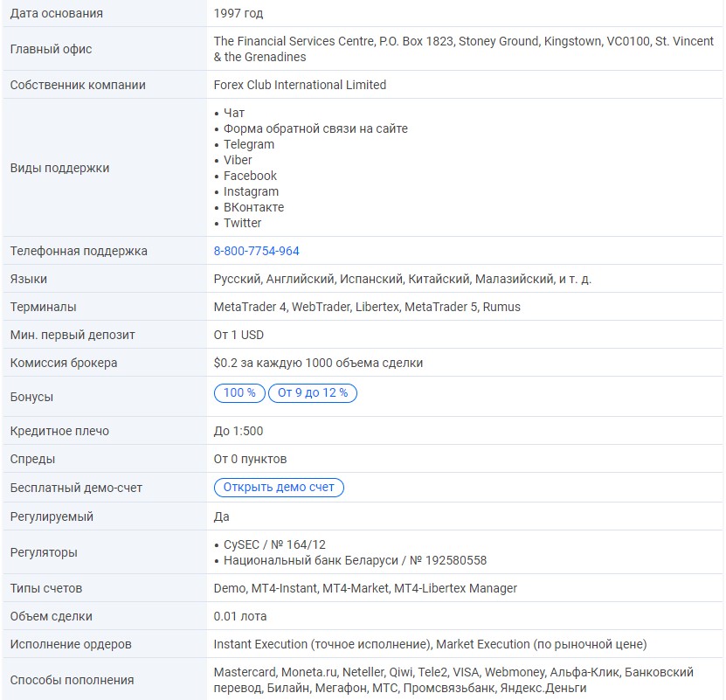726x700 pixels.
Task: Click the Национальный банк Беларуси regulator entry
Action: point(355,560)
